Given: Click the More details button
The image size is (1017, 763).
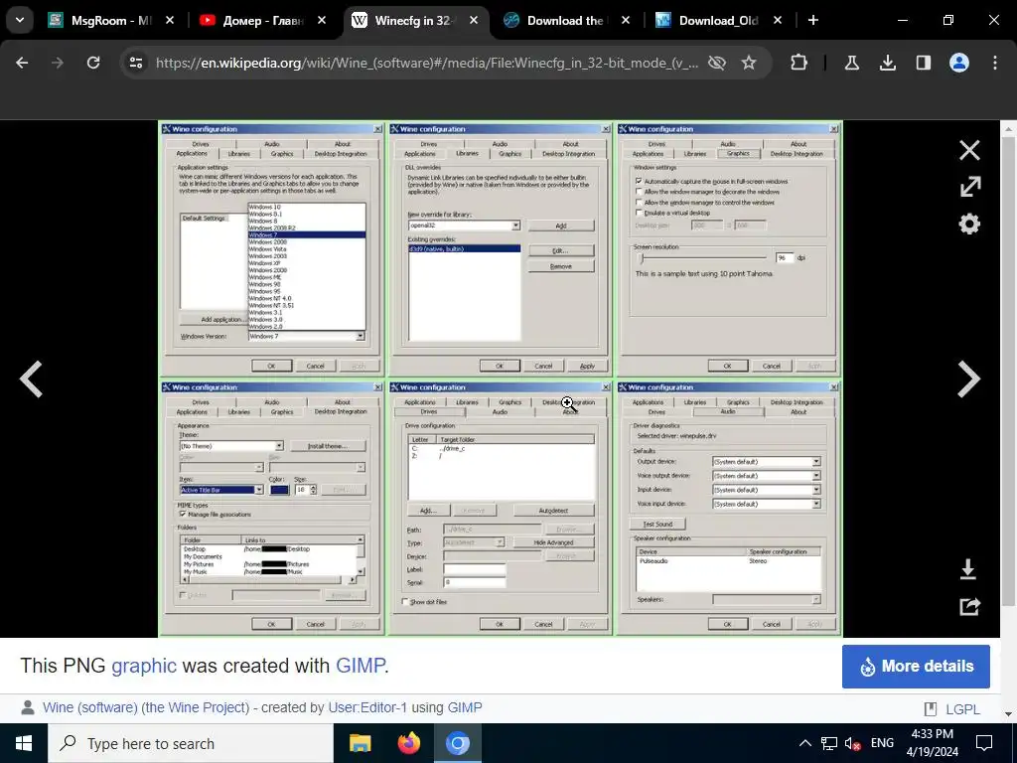Looking at the screenshot, I should click(x=916, y=667).
